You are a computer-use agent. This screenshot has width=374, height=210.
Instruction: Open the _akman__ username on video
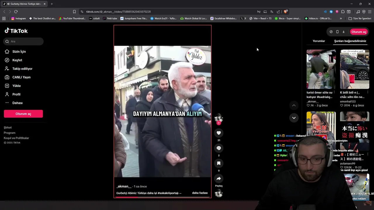(124, 186)
